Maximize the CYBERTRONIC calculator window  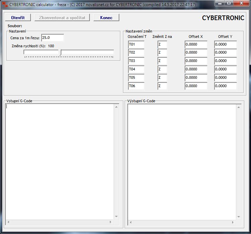tap(229, 3)
